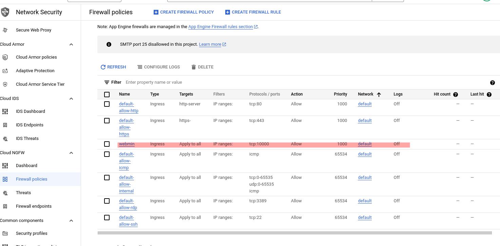Refresh the firewall rules list
The height and width of the screenshot is (246, 500).
click(113, 67)
